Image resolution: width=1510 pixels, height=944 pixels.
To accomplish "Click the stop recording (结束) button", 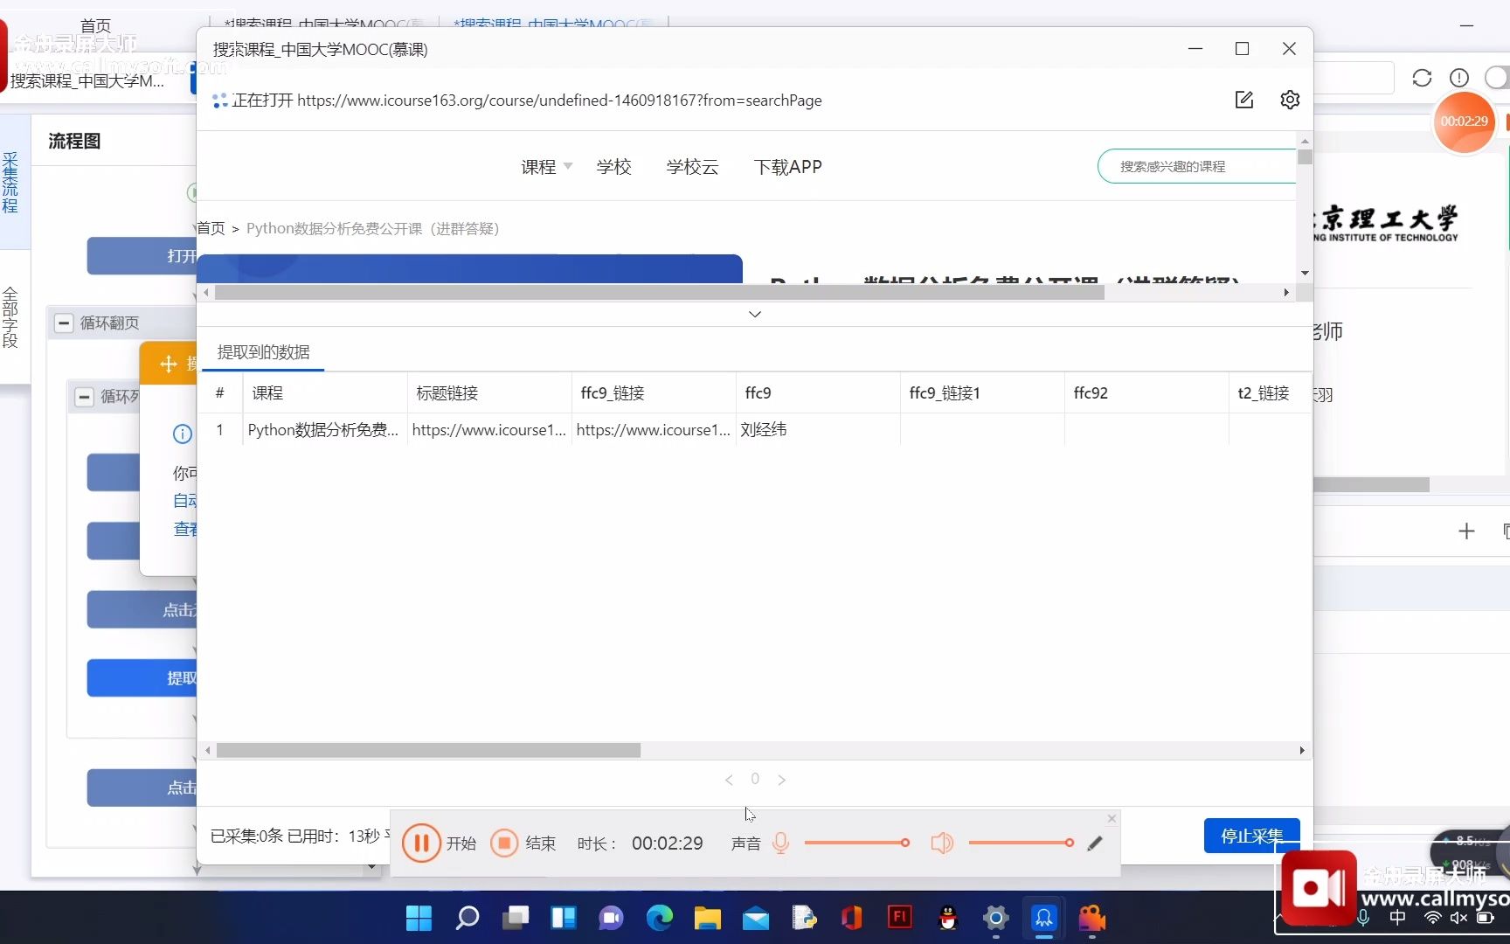I will (x=504, y=843).
